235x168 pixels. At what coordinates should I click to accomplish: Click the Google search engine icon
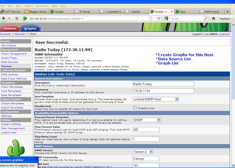pyautogui.click(x=166, y=18)
